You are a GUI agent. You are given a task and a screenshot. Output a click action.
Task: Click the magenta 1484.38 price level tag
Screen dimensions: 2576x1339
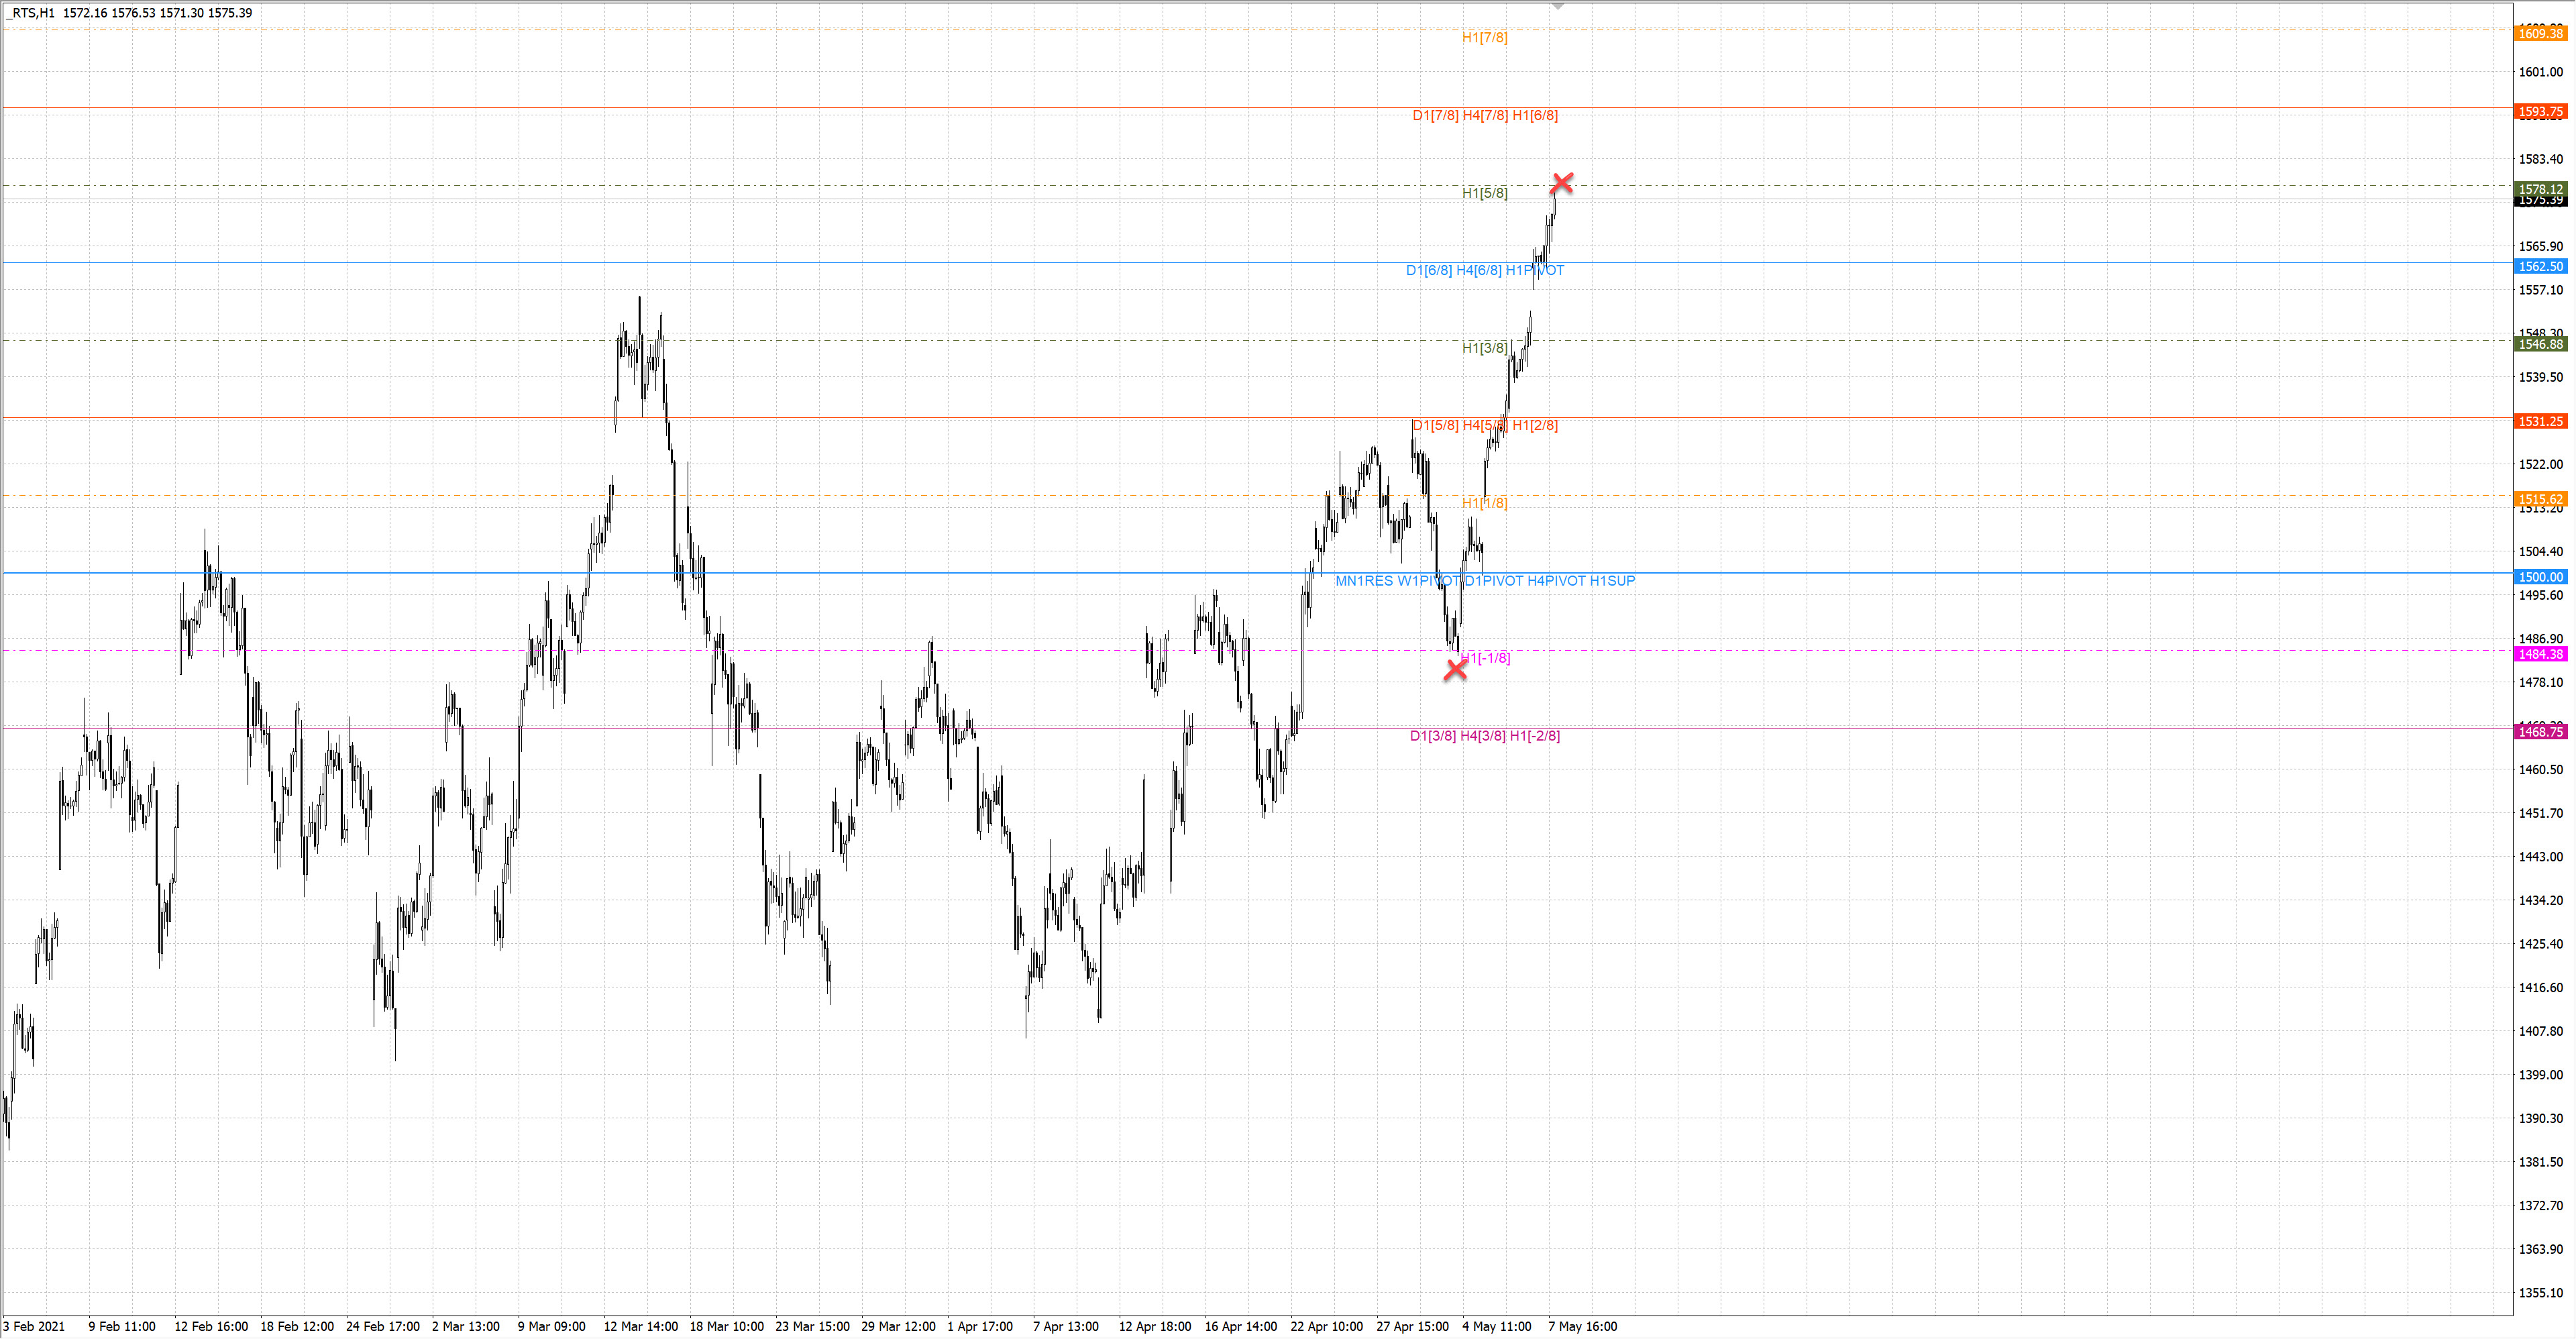2540,654
